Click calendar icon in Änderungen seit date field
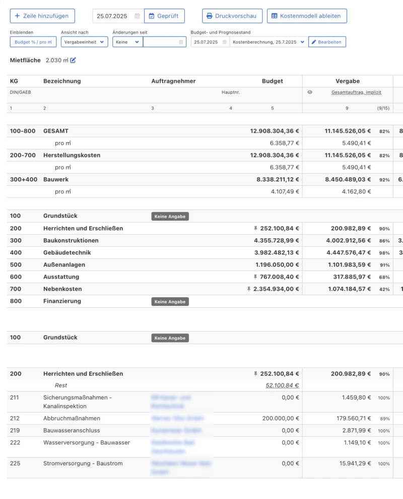Image resolution: width=403 pixels, height=499 pixels. [181, 42]
